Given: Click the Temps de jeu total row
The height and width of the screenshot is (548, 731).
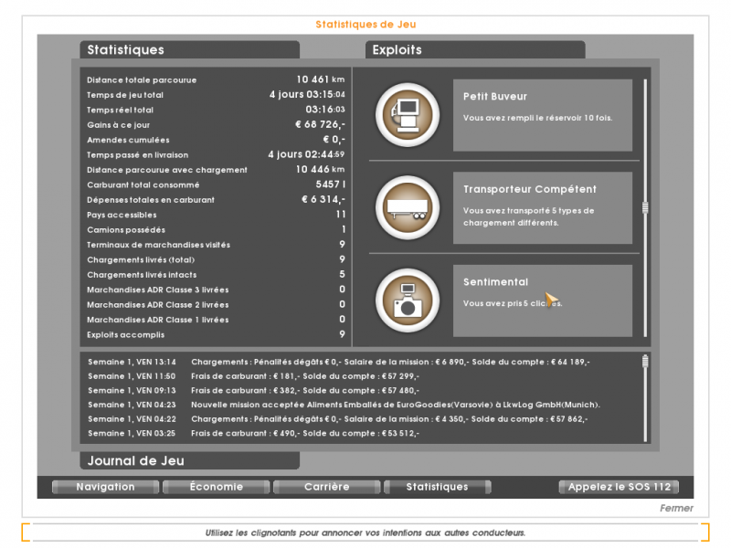Looking at the screenshot, I should pos(216,95).
